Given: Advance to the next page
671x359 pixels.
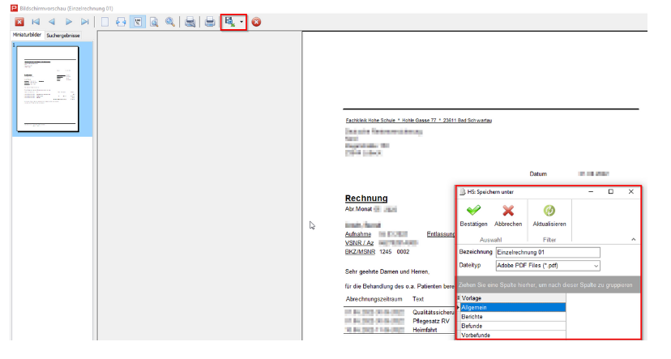Looking at the screenshot, I should click(x=69, y=22).
